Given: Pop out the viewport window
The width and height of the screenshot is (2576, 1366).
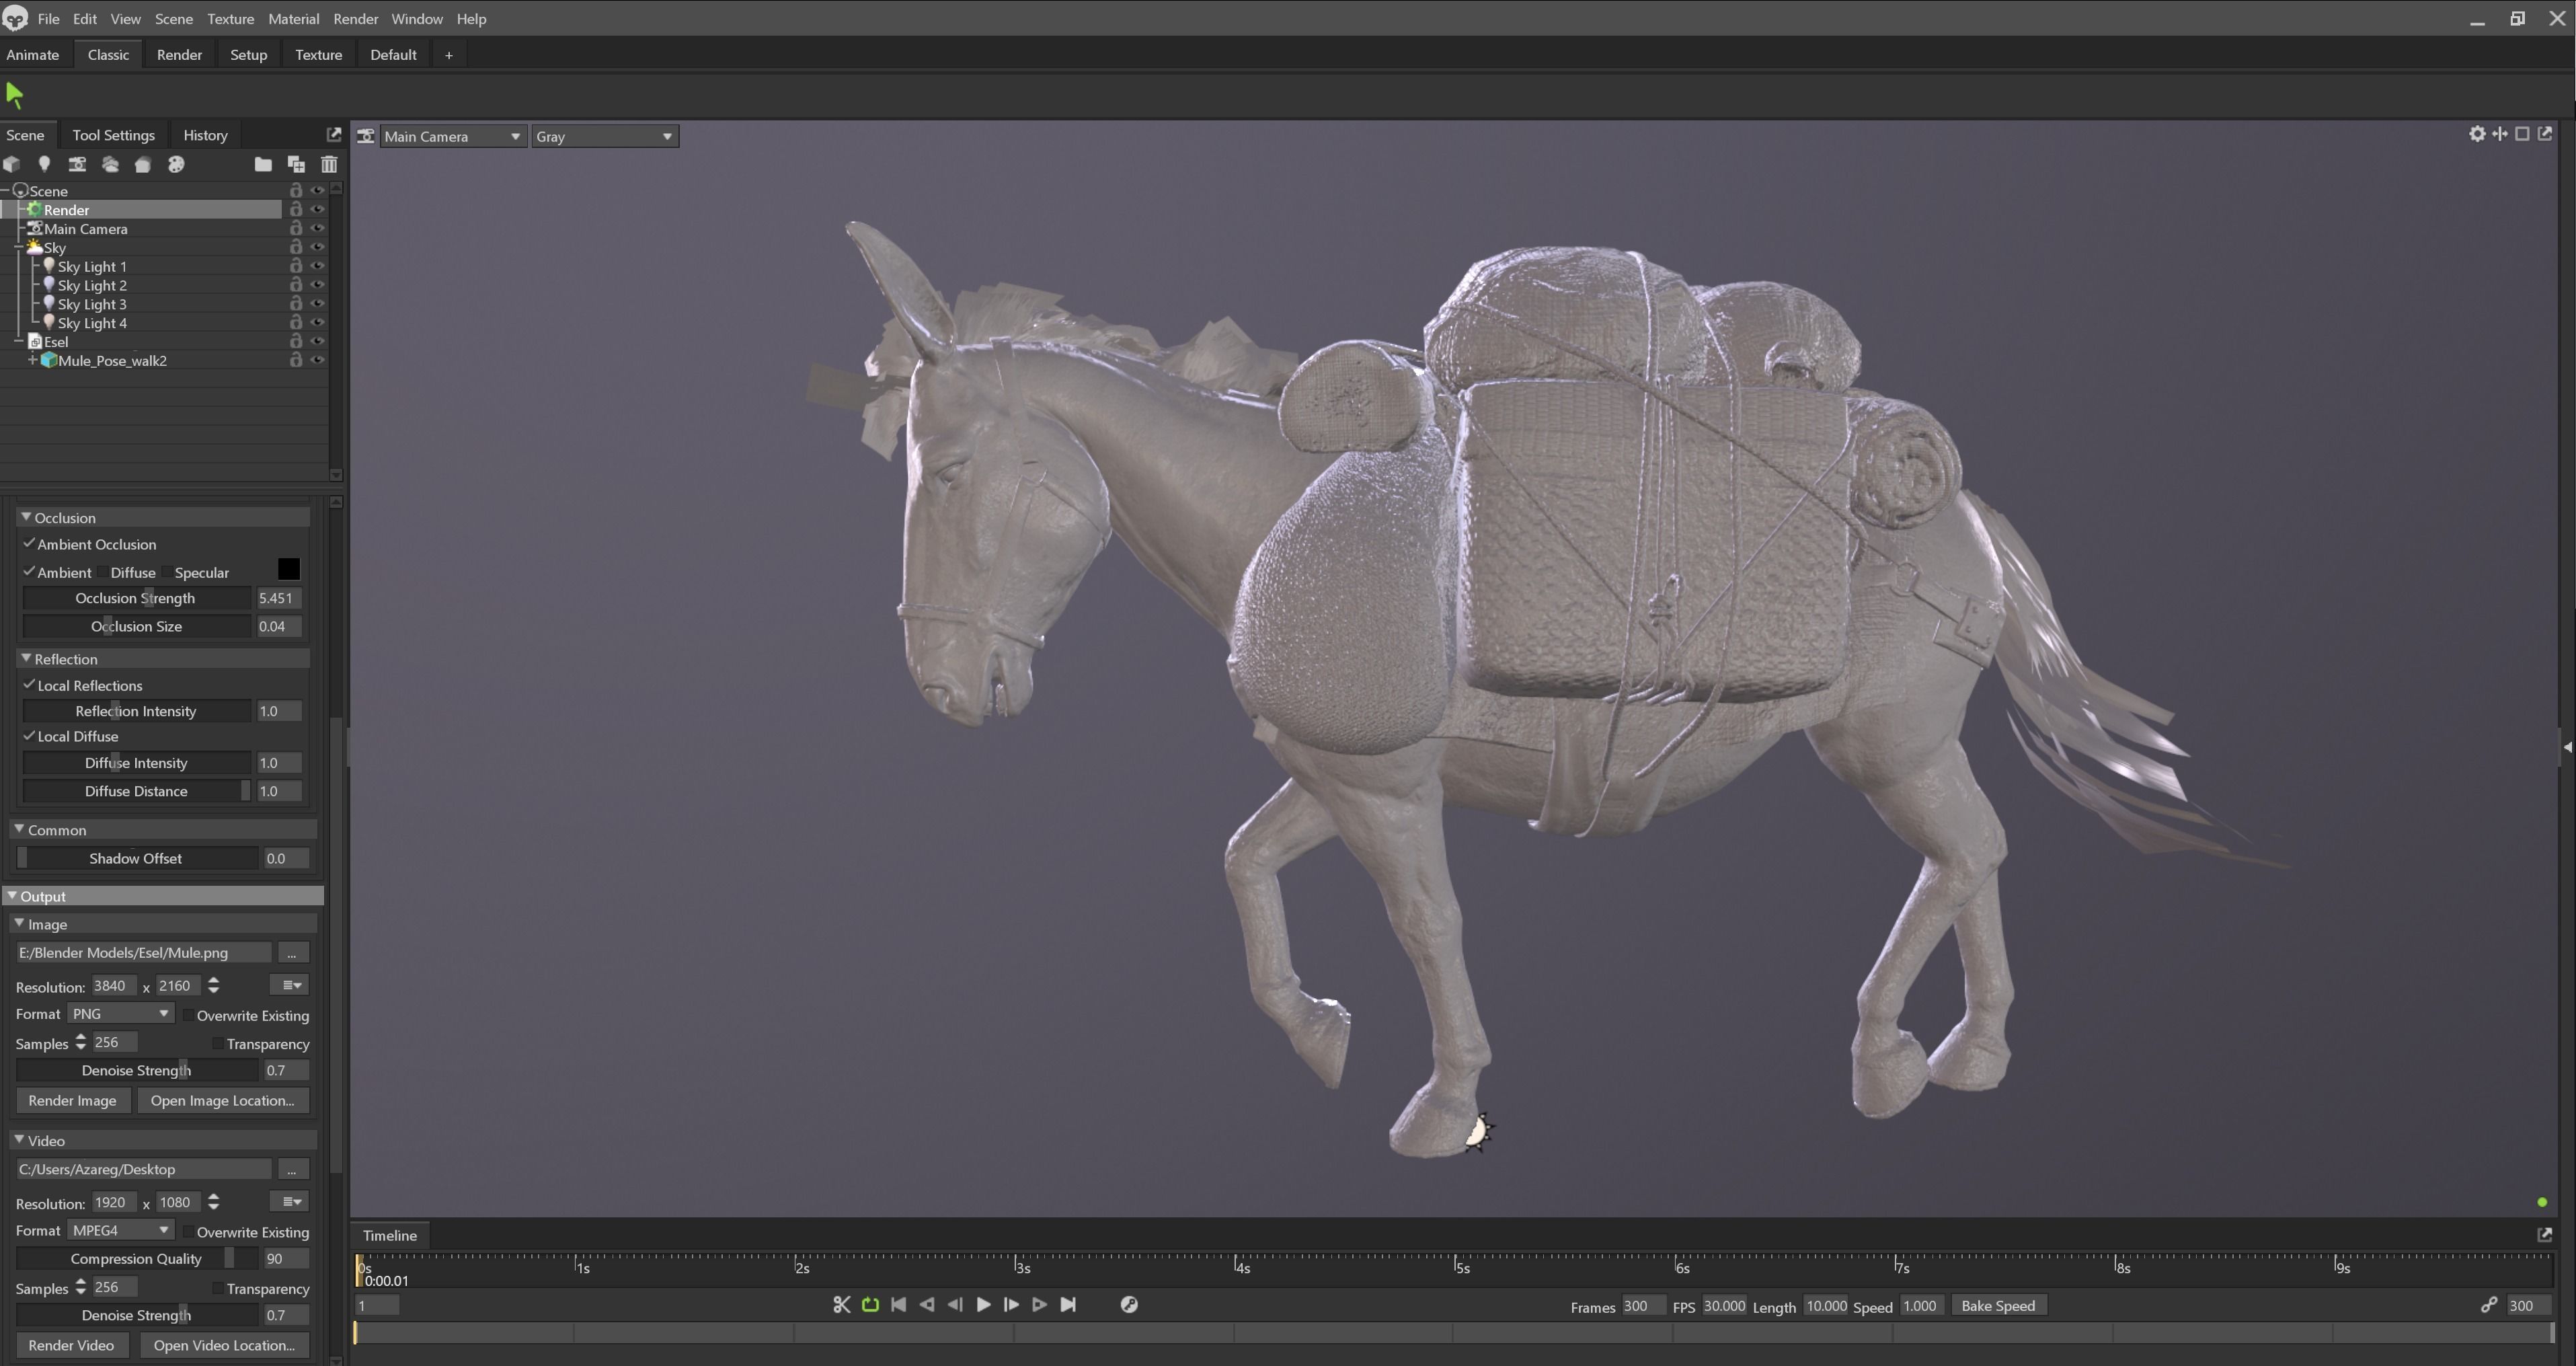Looking at the screenshot, I should (x=2545, y=134).
